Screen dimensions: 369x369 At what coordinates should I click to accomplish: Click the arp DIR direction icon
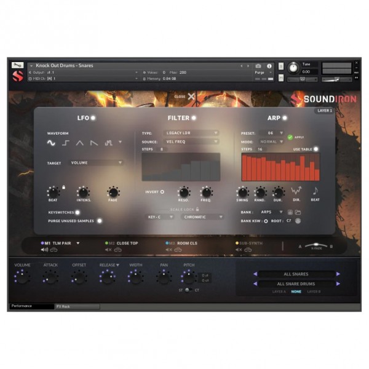pos(296,191)
